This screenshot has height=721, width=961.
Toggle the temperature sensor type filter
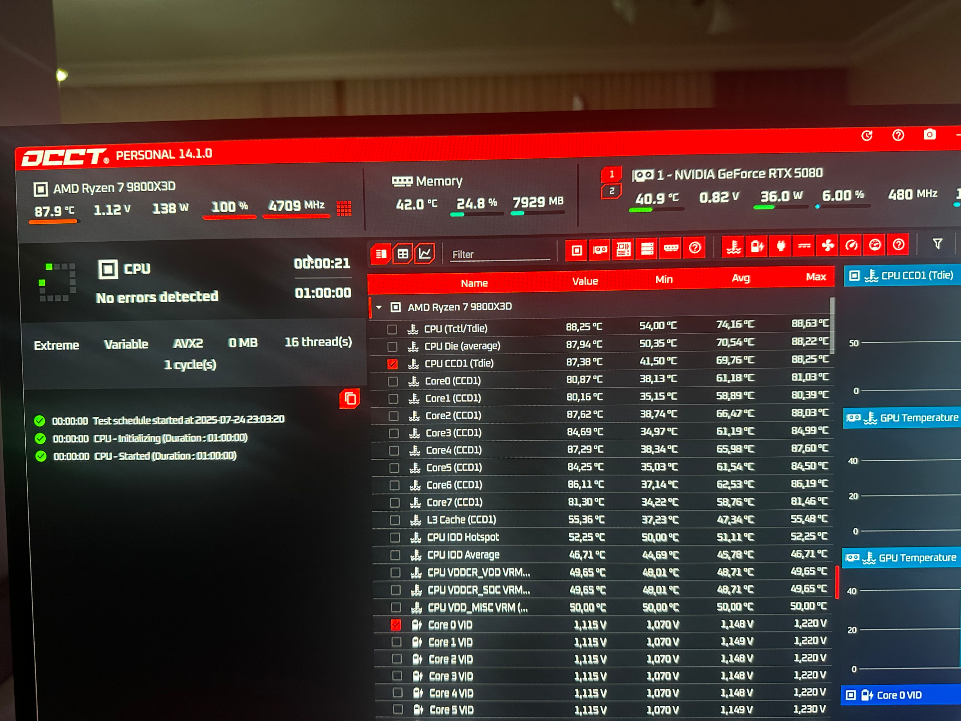(733, 247)
